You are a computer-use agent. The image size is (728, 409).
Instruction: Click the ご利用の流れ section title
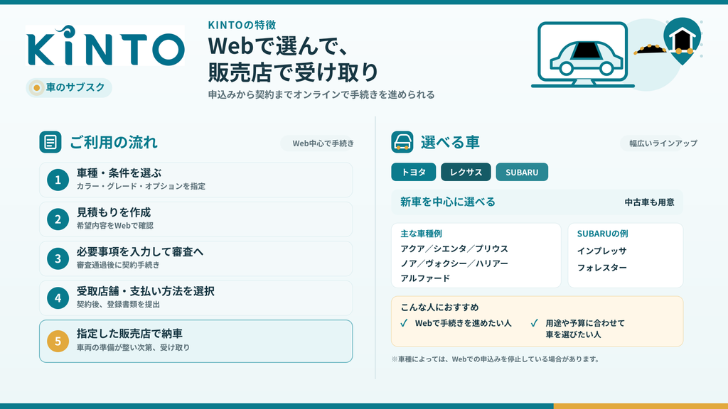[x=114, y=142]
